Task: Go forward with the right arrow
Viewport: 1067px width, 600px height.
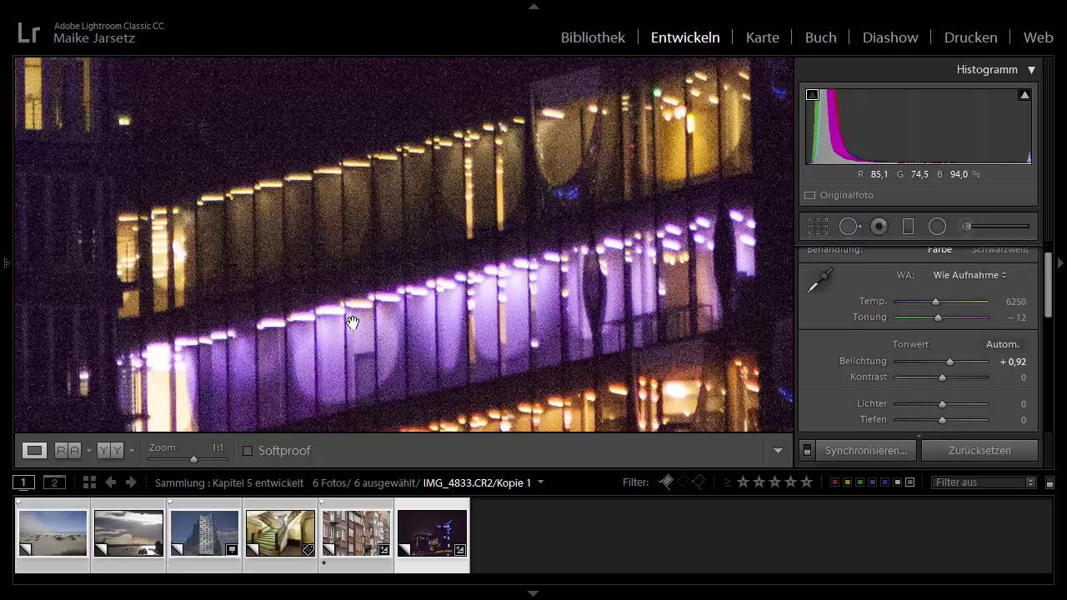Action: click(131, 482)
